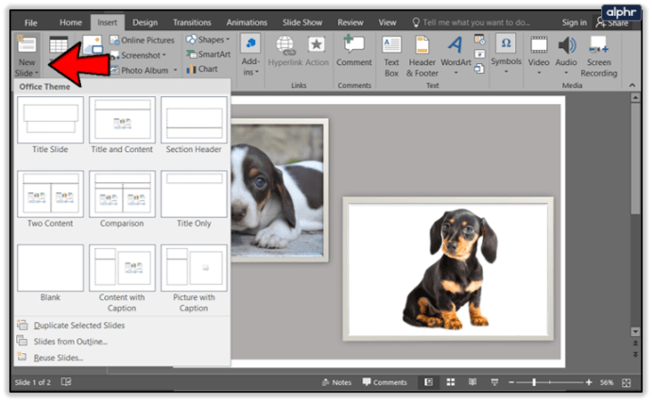Click Sign in link
Image resolution: width=652 pixels, height=402 pixels.
click(x=574, y=22)
